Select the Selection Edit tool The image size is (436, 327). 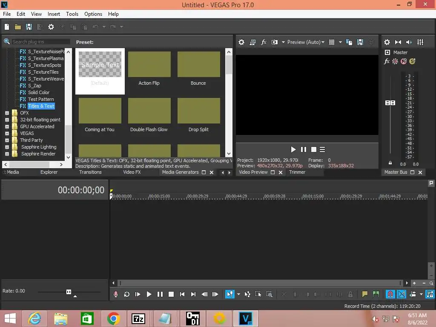click(258, 294)
